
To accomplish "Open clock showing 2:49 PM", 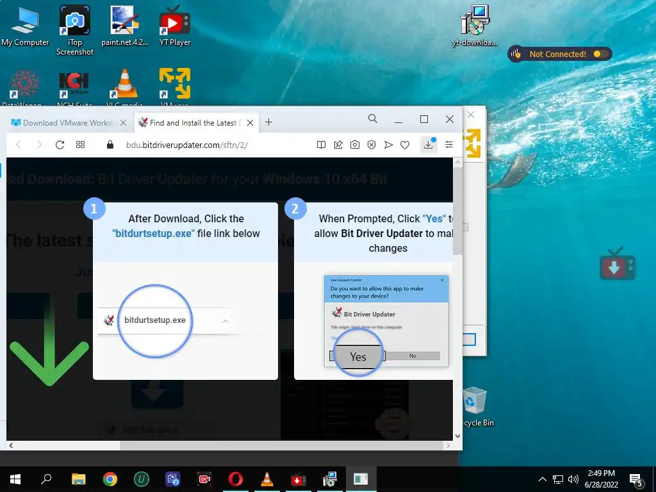I will 602,479.
